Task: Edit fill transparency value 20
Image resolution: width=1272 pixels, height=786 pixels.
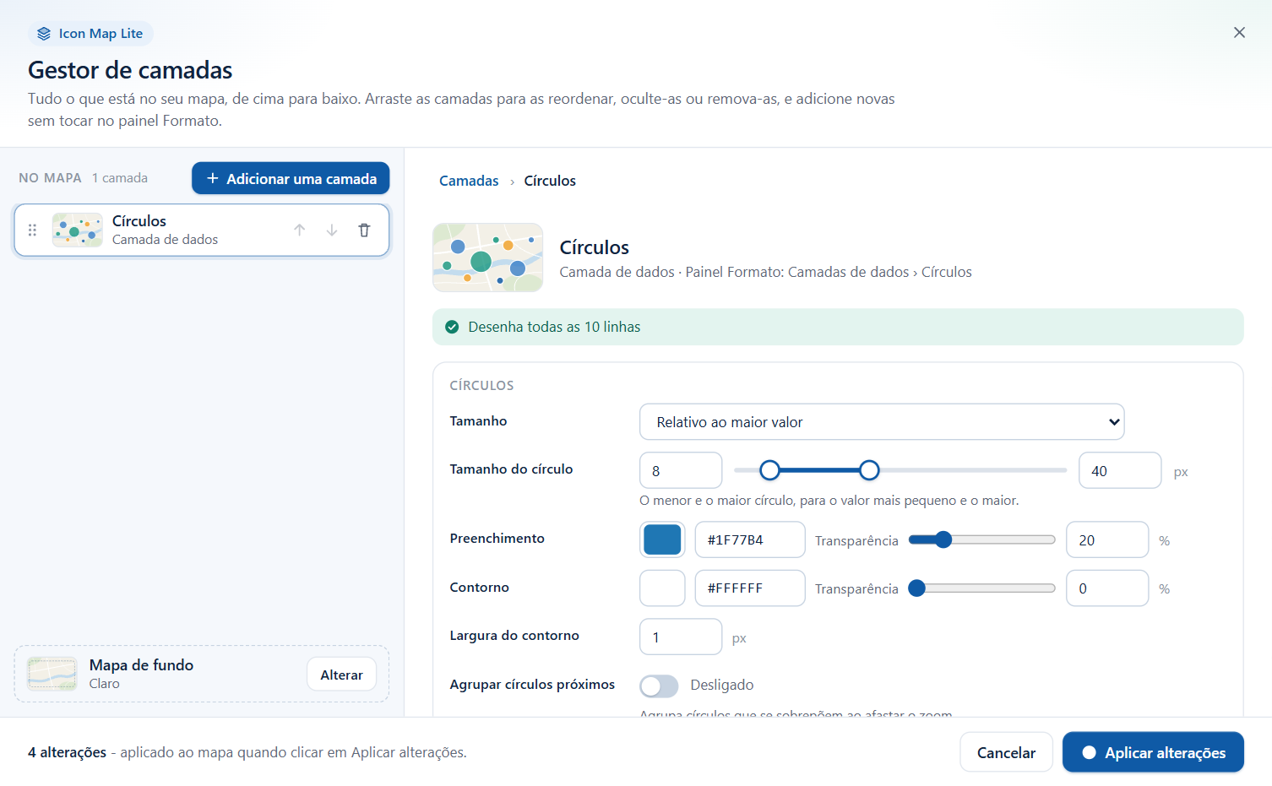Action: [x=1107, y=539]
